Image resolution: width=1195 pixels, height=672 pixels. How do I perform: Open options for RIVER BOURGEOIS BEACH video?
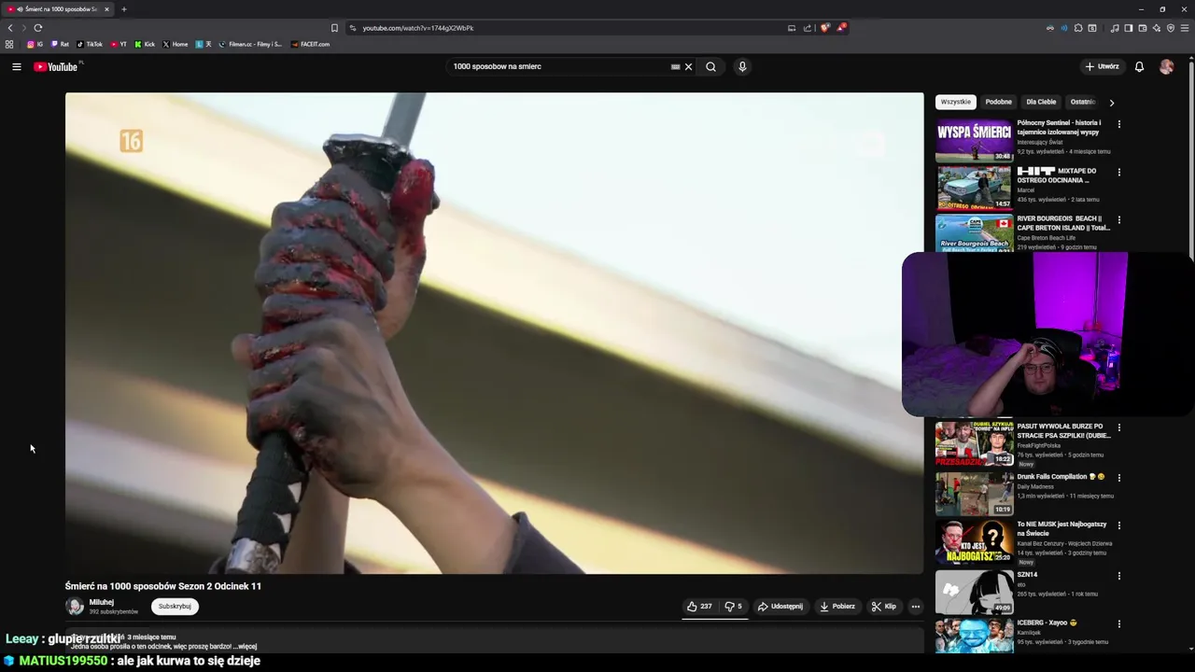[1118, 219]
